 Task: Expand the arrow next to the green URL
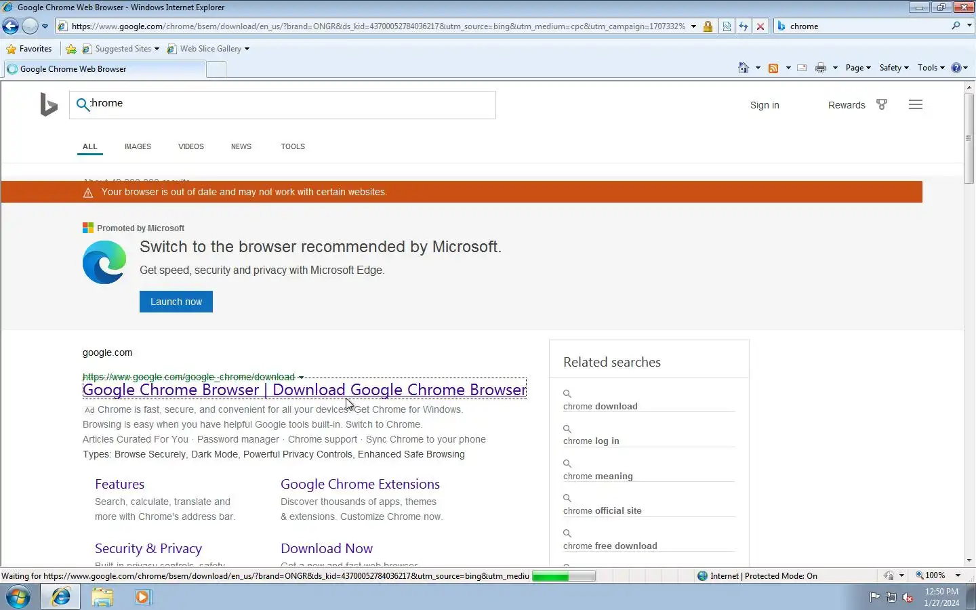click(301, 378)
